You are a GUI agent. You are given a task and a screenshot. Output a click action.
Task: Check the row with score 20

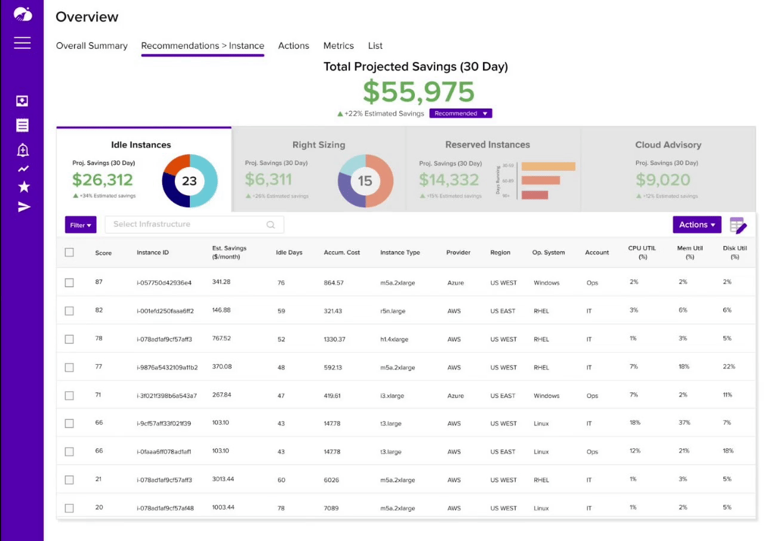69,508
